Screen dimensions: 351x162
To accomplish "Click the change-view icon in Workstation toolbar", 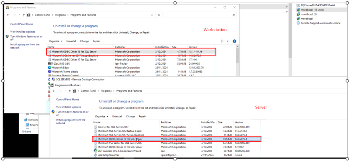I will pos(222,41).
